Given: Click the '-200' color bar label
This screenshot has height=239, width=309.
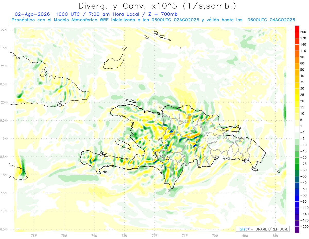Looking at the screenshot, I should pos(305,226).
